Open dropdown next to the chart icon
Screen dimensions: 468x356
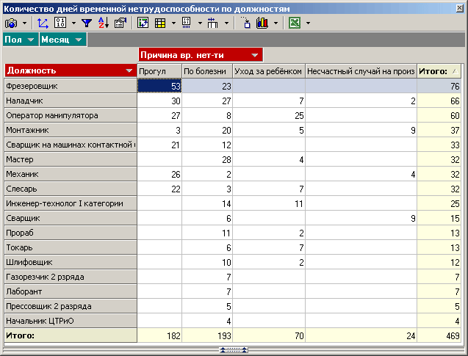[276, 23]
